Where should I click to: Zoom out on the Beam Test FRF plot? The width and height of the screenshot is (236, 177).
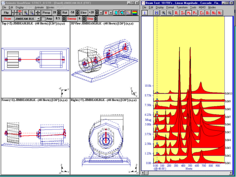[x=170, y=13]
